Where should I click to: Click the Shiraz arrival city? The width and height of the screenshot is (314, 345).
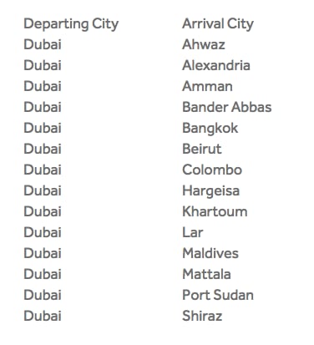(x=202, y=316)
